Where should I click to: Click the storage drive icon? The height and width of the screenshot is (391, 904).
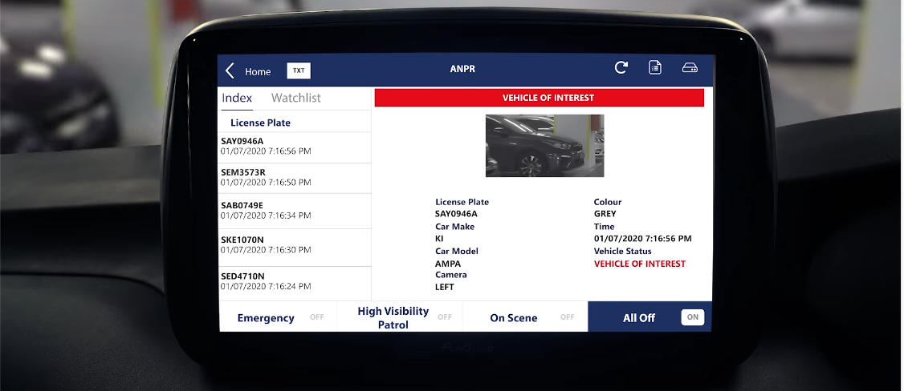coord(690,68)
